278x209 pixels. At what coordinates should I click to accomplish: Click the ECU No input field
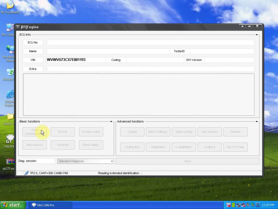(150, 42)
